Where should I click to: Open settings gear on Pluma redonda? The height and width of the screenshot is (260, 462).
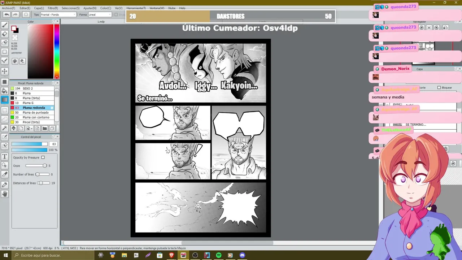point(52,108)
